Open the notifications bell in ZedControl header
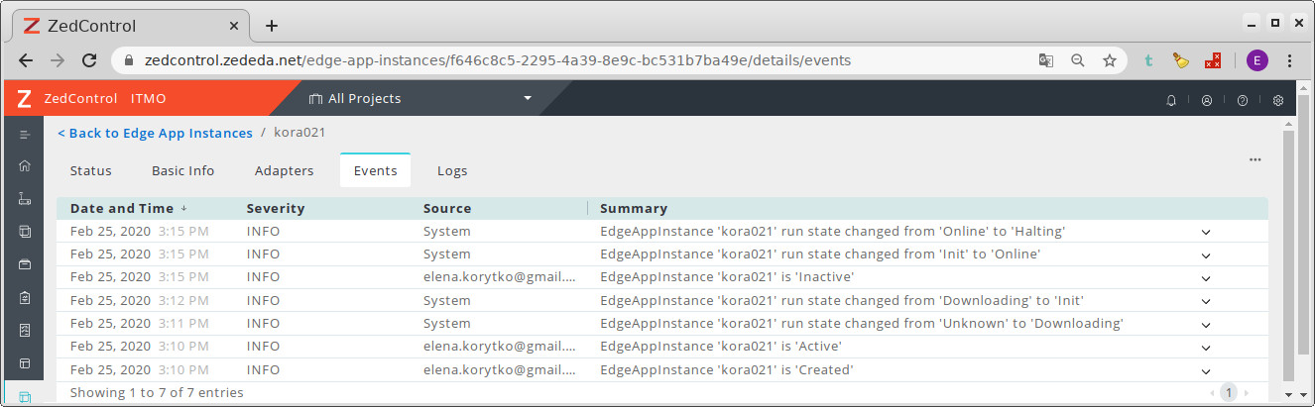 (x=1171, y=100)
